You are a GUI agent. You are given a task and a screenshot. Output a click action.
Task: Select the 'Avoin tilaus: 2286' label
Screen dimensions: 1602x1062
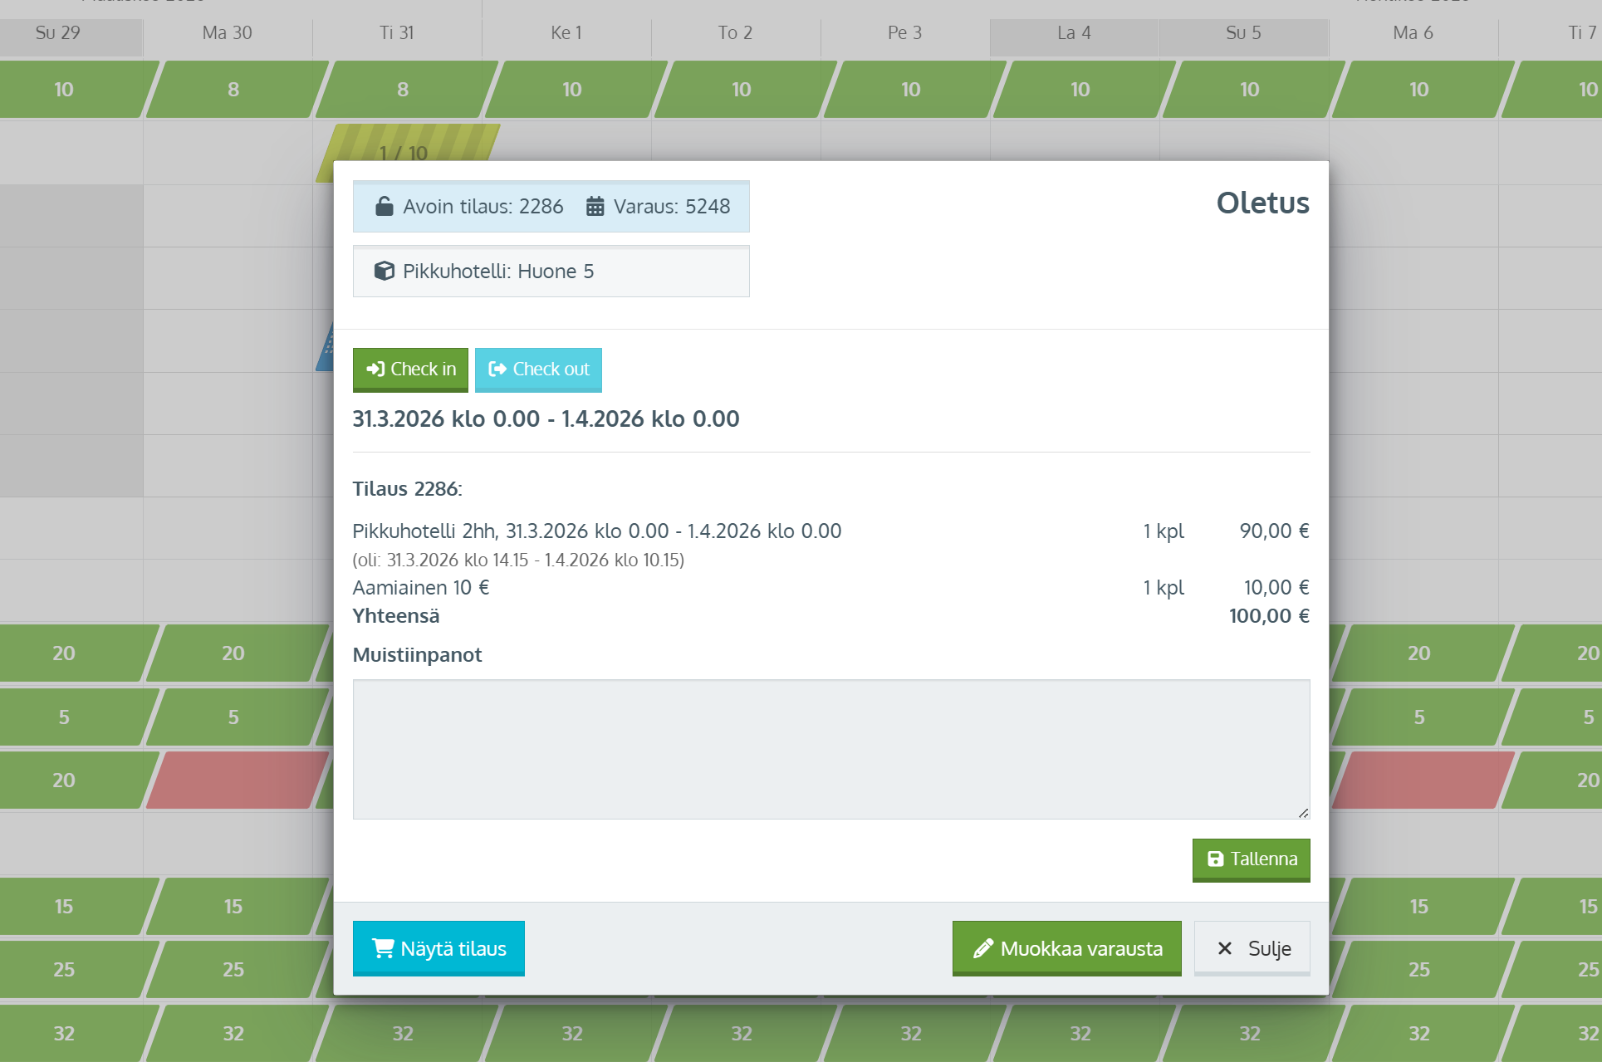click(483, 206)
